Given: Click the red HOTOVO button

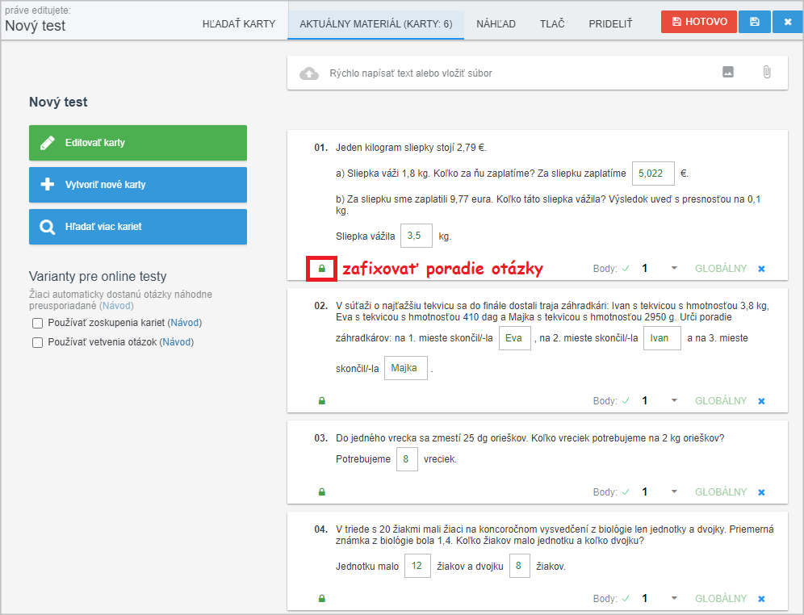Looking at the screenshot, I should 699,22.
